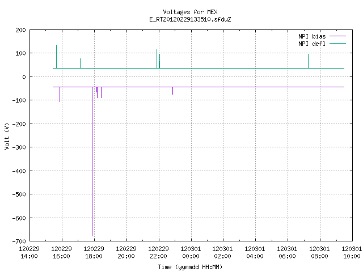Click the purple NPI bias legend line
The height and width of the screenshot is (272, 363).
point(337,36)
